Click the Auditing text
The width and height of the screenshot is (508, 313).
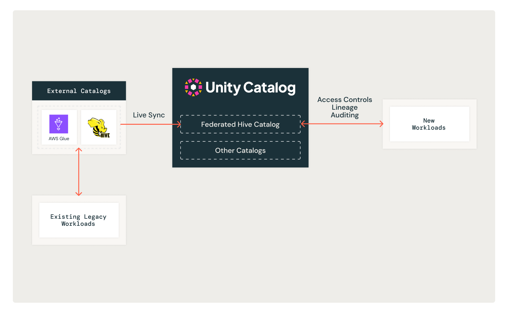pyautogui.click(x=345, y=115)
